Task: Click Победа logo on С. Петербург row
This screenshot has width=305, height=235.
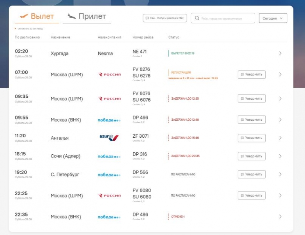Action: (109, 175)
